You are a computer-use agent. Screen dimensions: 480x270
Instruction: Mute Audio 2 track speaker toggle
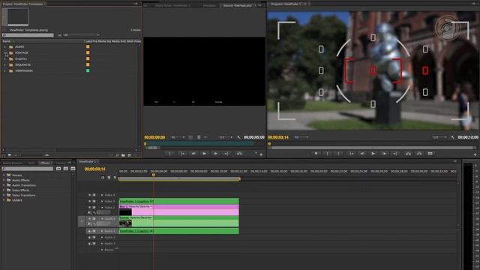[90, 237]
